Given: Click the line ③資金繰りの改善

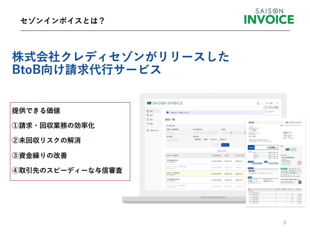Looking at the screenshot, I should tap(40, 155).
